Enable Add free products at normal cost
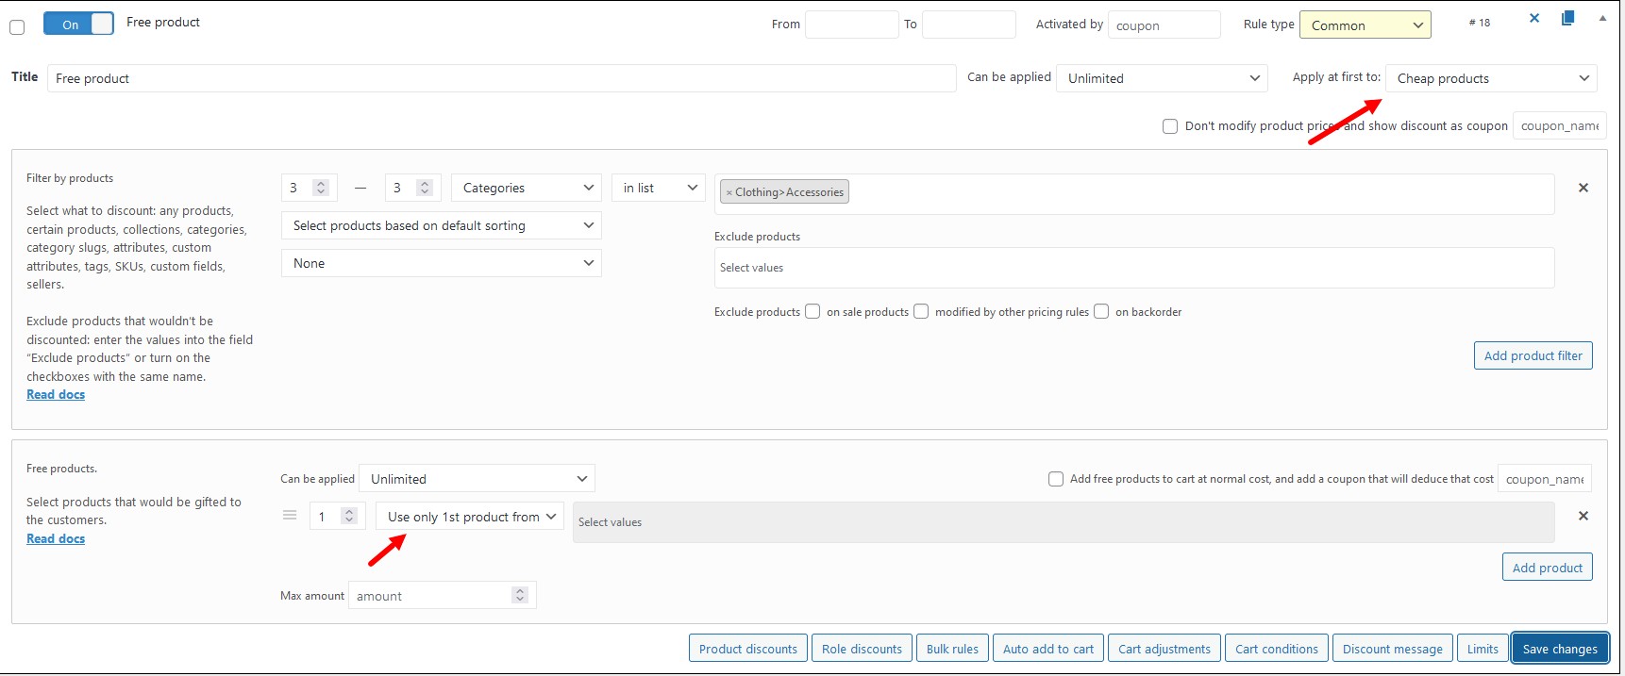The image size is (1625, 676). tap(1056, 479)
